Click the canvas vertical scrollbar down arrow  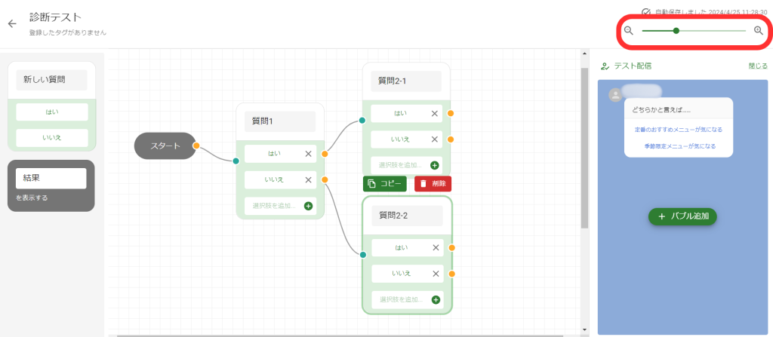[584, 329]
